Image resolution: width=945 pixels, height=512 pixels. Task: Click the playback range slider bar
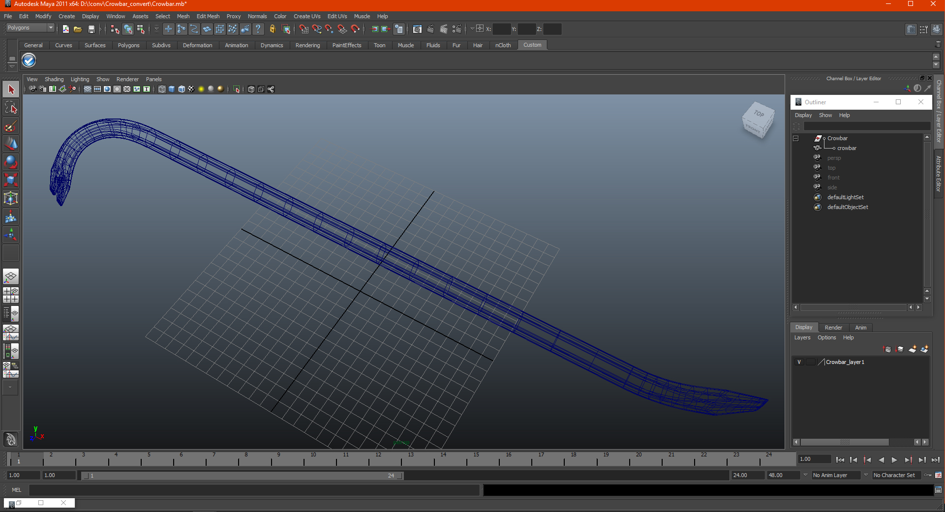(242, 476)
